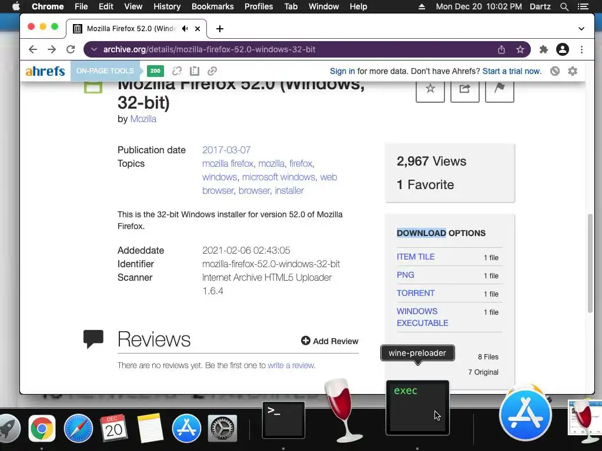Open the Window menu

324,6
